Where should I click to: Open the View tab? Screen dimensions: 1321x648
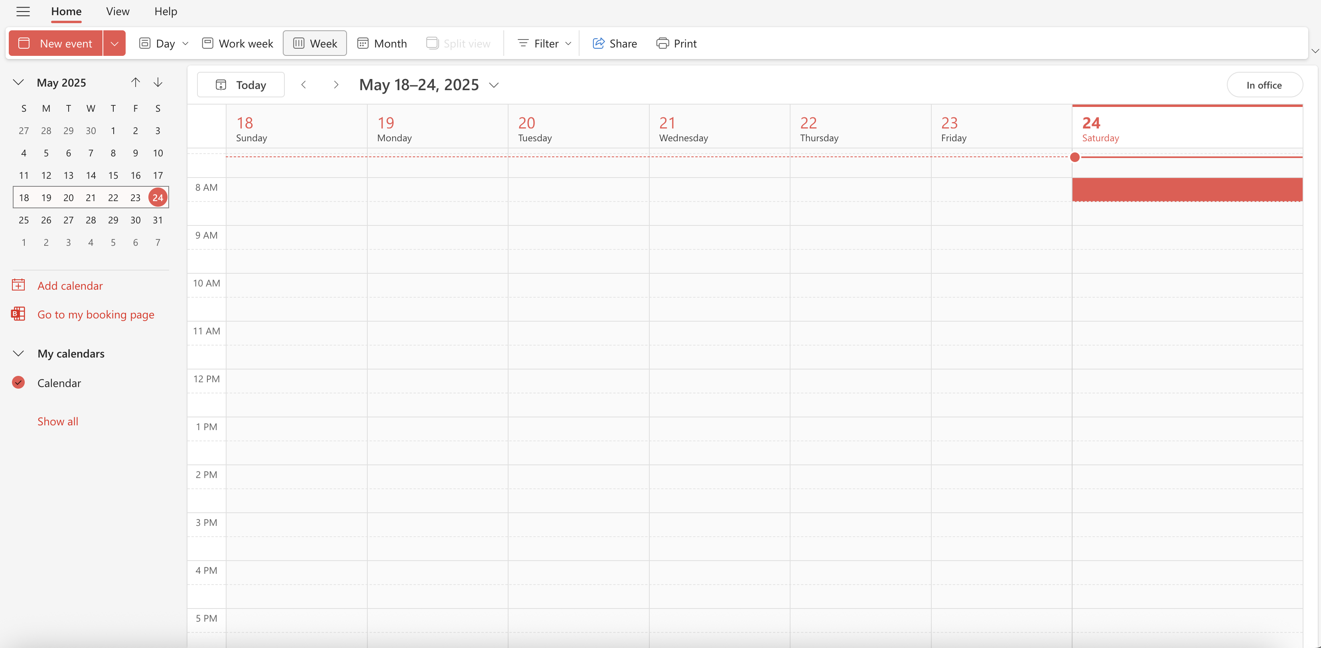coord(117,11)
